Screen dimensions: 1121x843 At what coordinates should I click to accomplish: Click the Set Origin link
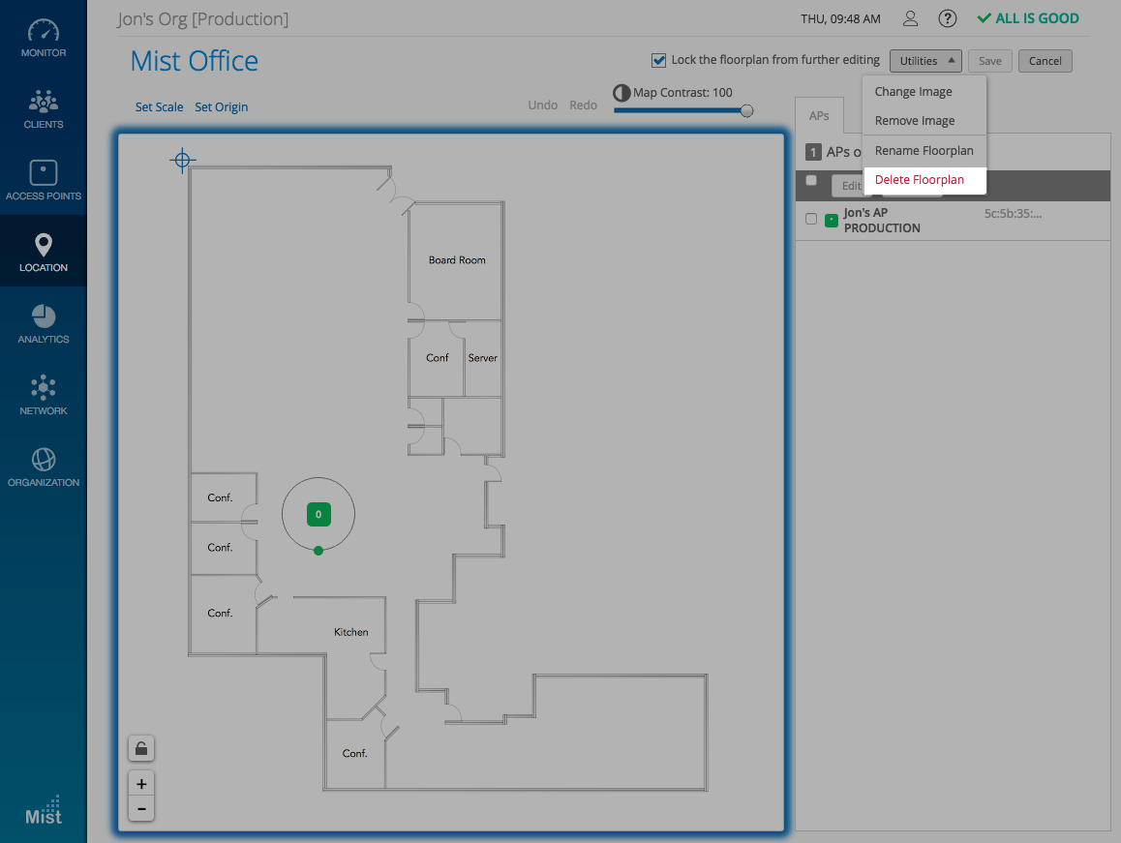(x=221, y=106)
